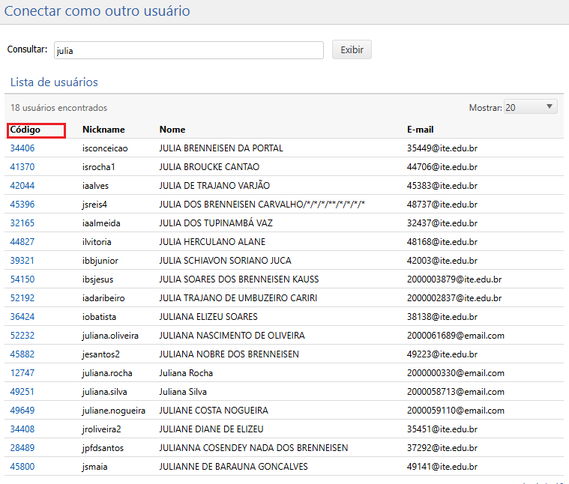Open user code 32165
569x484 pixels.
(x=22, y=223)
